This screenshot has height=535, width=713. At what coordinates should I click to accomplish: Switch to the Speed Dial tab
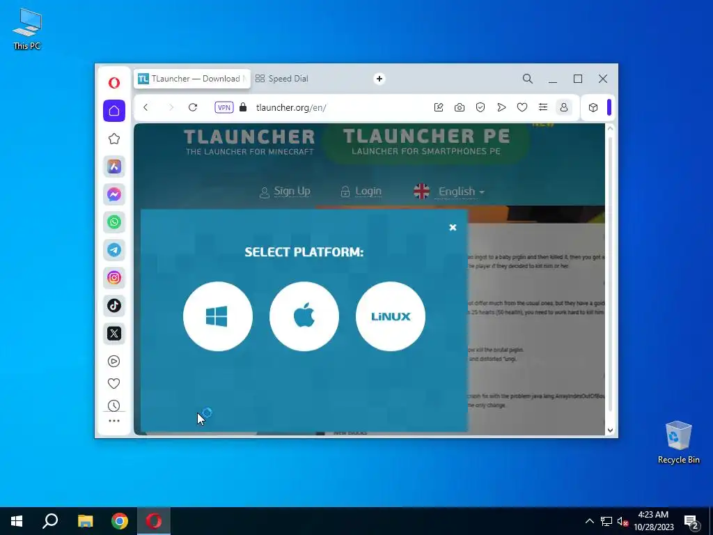tap(282, 79)
